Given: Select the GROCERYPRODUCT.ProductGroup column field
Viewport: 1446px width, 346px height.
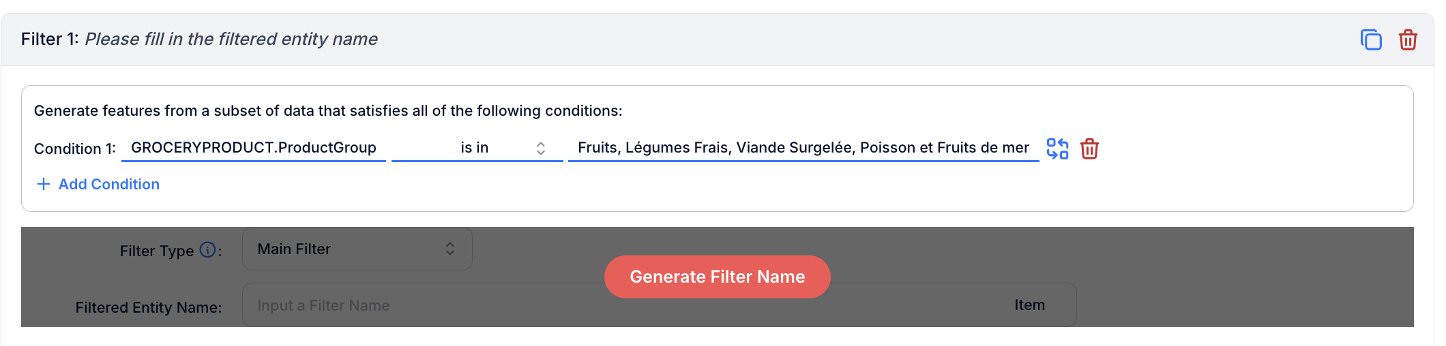Looking at the screenshot, I should pyautogui.click(x=254, y=148).
